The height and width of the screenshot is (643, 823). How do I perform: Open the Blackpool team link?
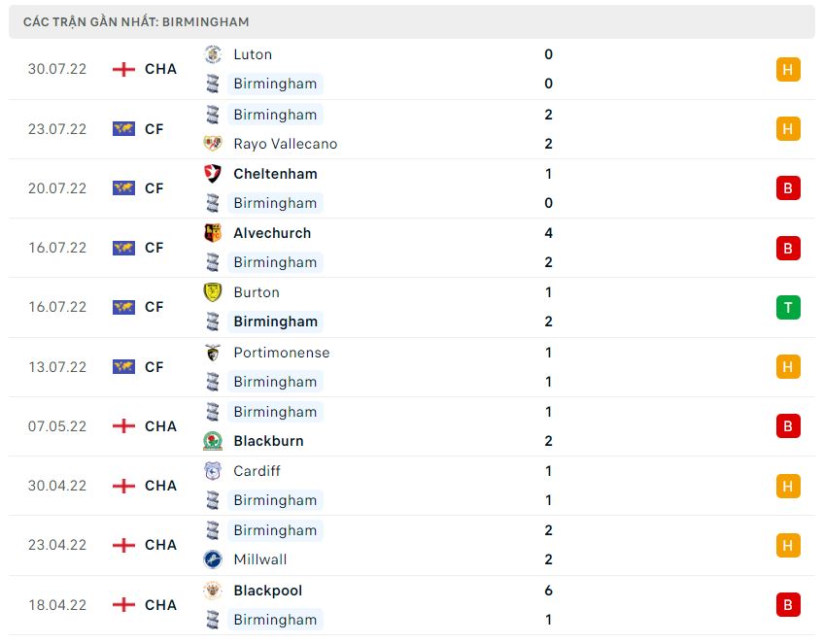(x=267, y=591)
